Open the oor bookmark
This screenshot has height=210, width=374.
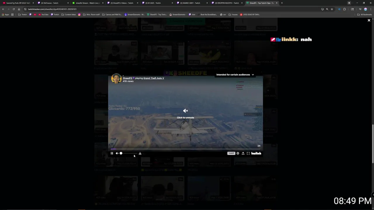(223, 15)
